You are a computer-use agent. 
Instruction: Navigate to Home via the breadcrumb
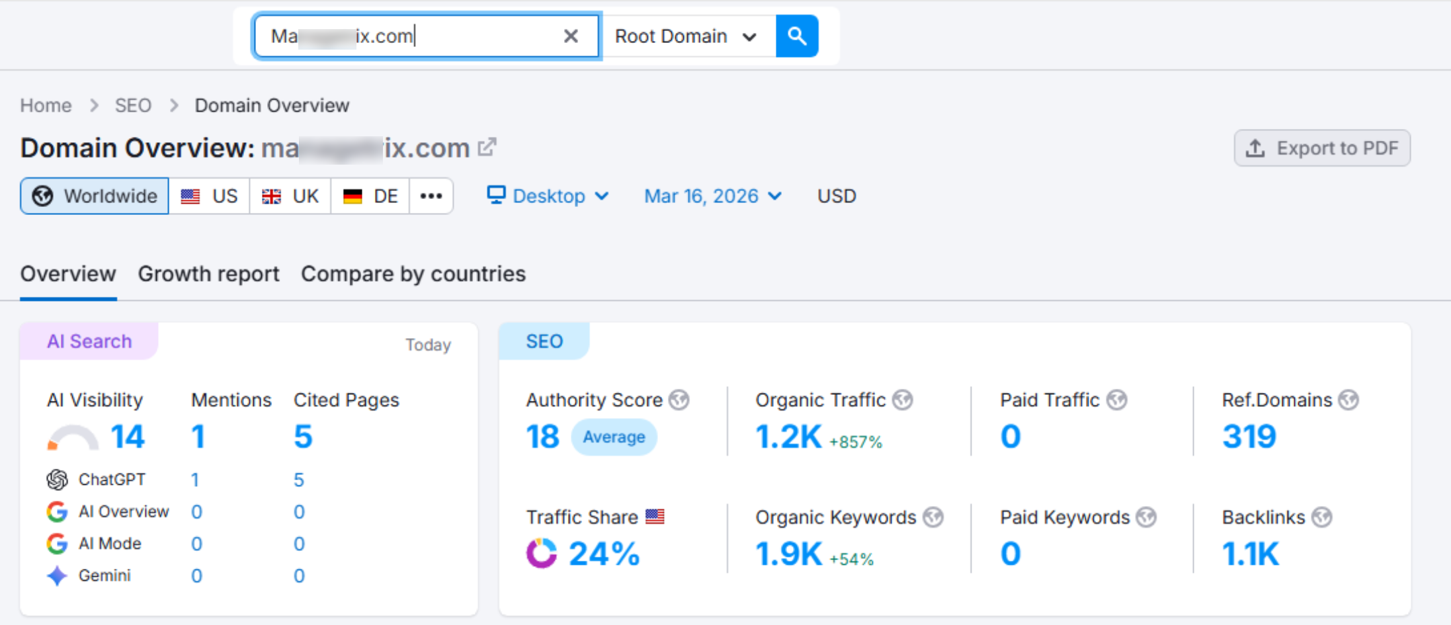(x=45, y=104)
